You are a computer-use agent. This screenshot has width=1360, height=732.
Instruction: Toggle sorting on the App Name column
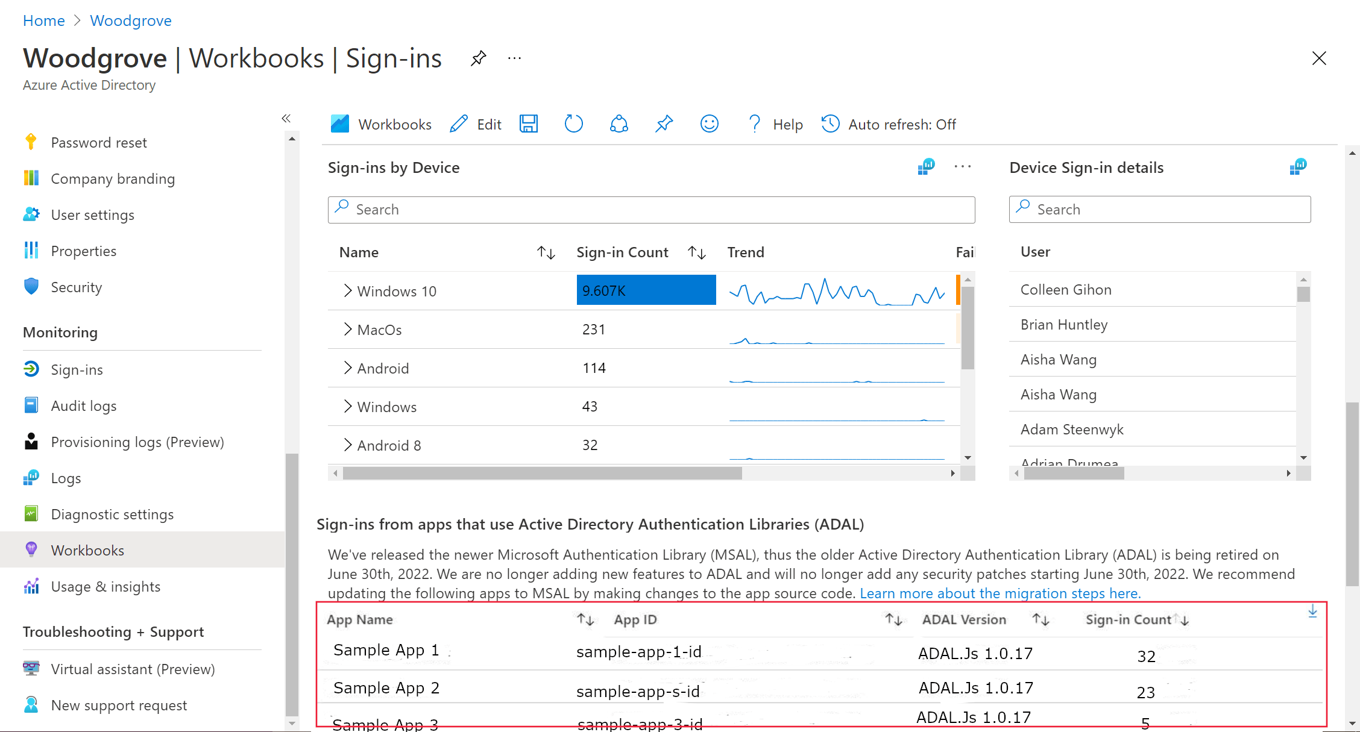584,619
